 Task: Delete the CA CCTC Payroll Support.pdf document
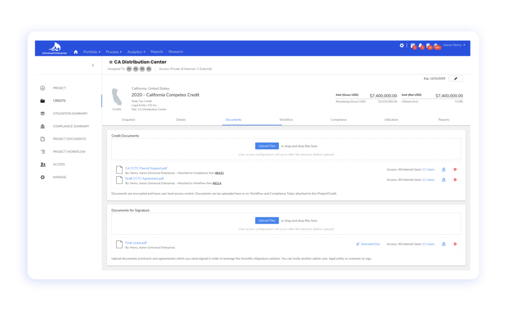(x=455, y=169)
